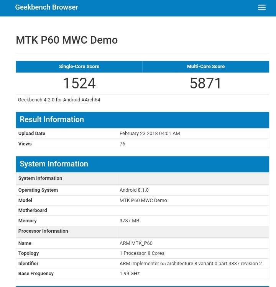Open the hamburger navigation menu
The image size is (276, 287).
(261, 7)
